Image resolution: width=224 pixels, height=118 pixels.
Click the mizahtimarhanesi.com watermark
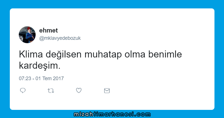coord(112,114)
